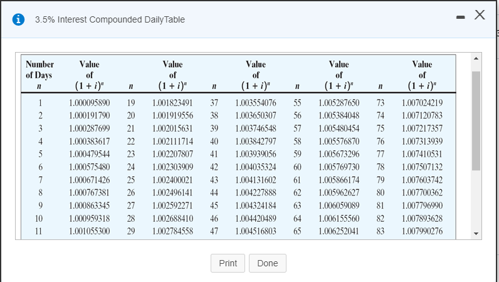Select the value 1.007990276 for day 83
The width and height of the screenshot is (499, 282).
(x=422, y=231)
